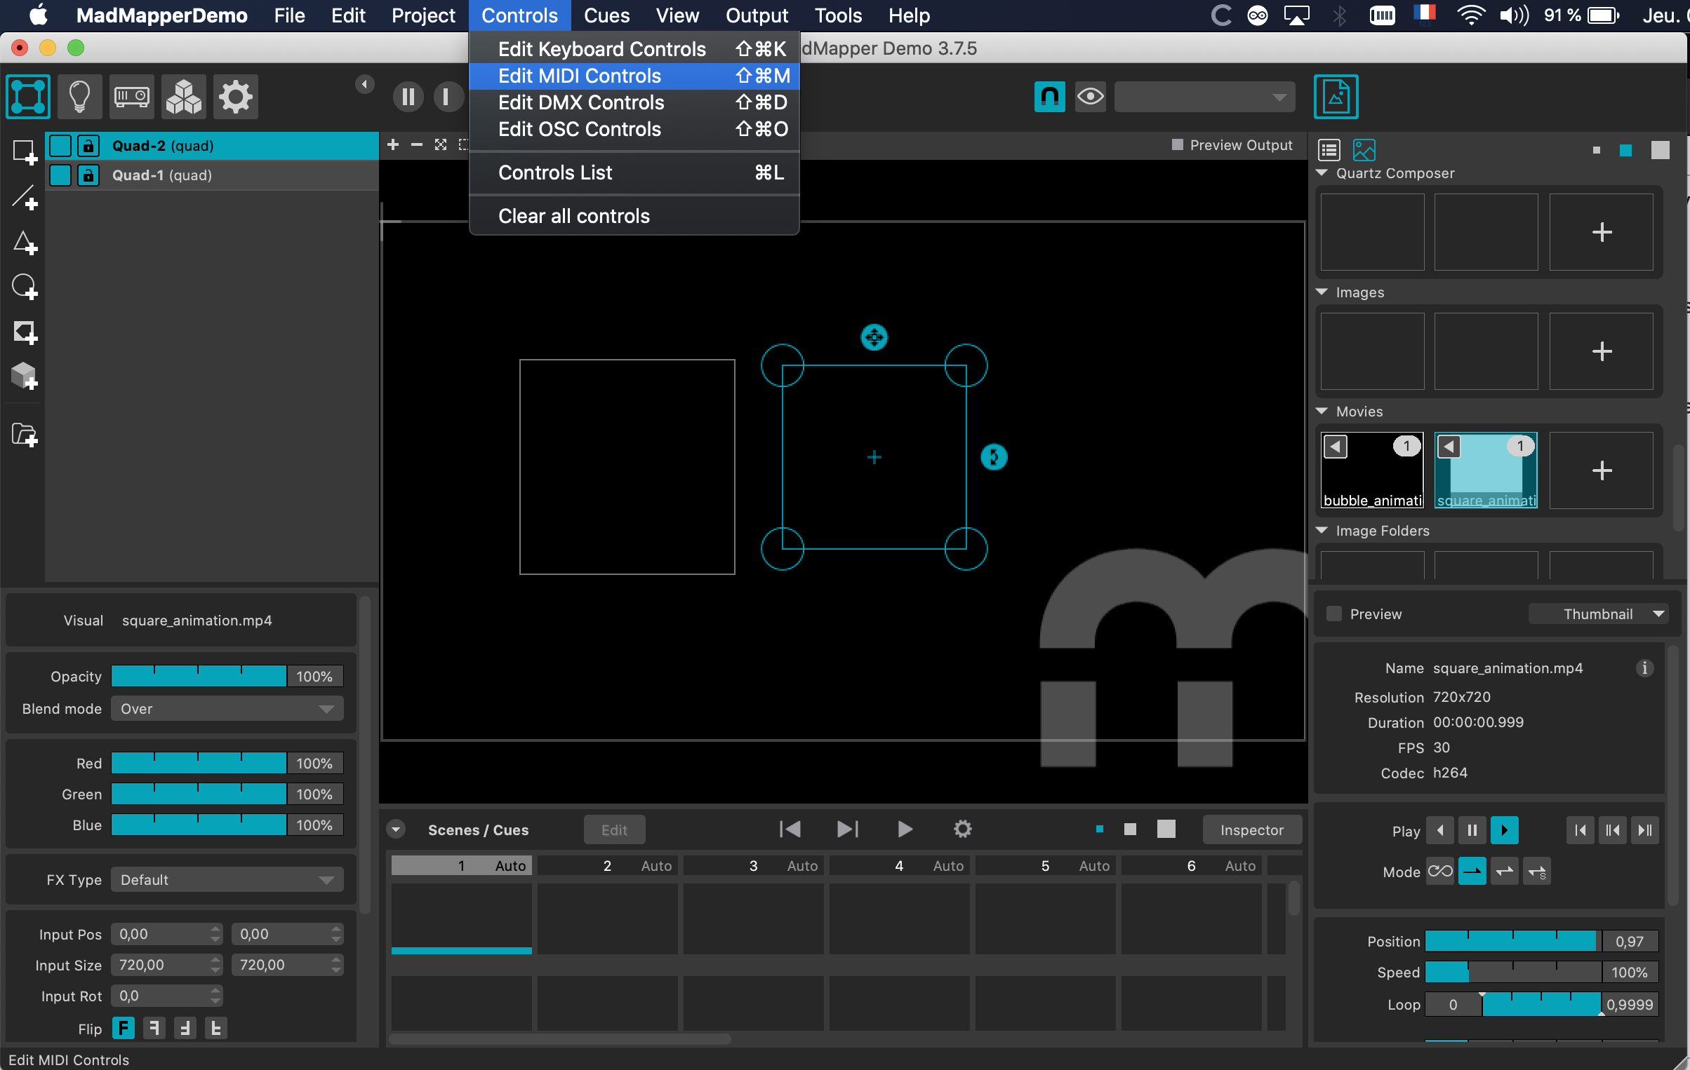The height and width of the screenshot is (1070, 1690).
Task: Collapse the Quartz Composer section
Action: [1322, 172]
